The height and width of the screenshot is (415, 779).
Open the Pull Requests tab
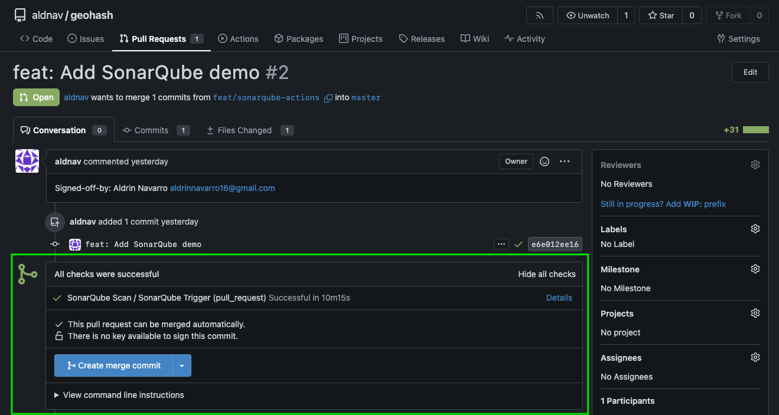click(161, 39)
